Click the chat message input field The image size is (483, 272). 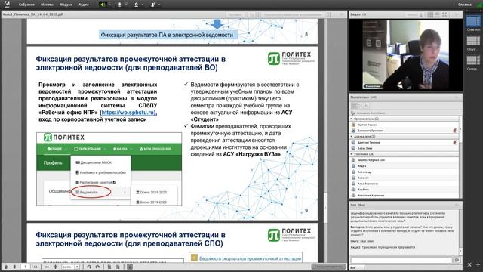tap(401, 260)
